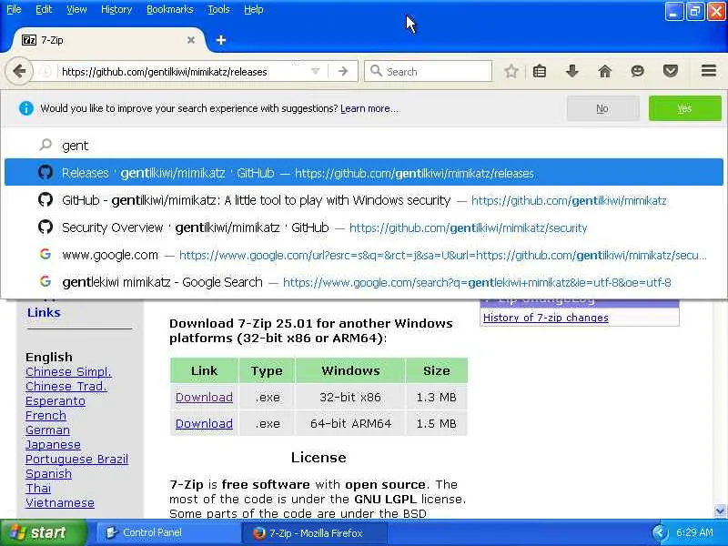
Task: Open the Tools menu
Action: [218, 9]
